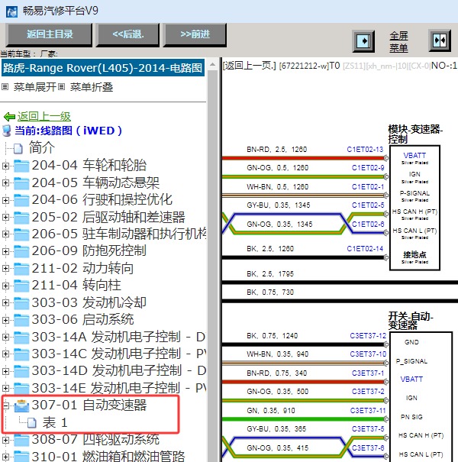Click the 简介 page icon
This screenshot has height=462, width=458.
18,148
